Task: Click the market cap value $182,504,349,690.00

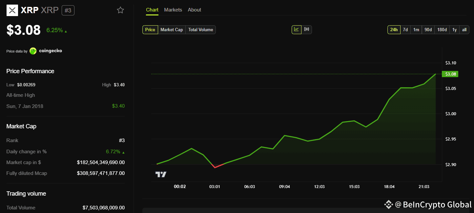Action: 101,162
